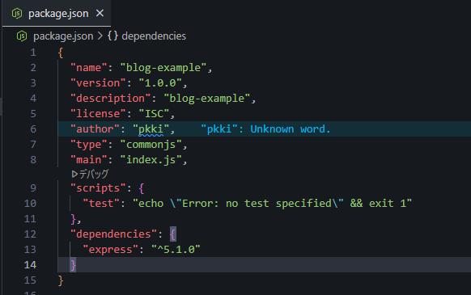Click the "^5.1.0" version value

pyautogui.click(x=176, y=250)
